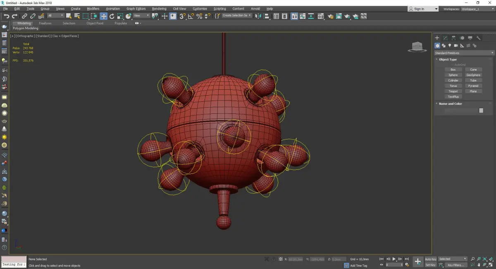Choose the Rectangular Selection Region tool

[86, 16]
